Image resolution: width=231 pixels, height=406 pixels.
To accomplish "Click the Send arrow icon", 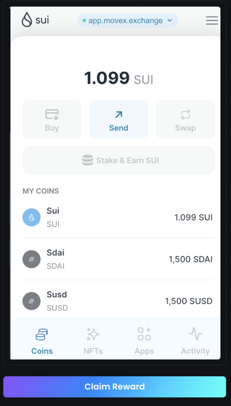I will click(119, 115).
